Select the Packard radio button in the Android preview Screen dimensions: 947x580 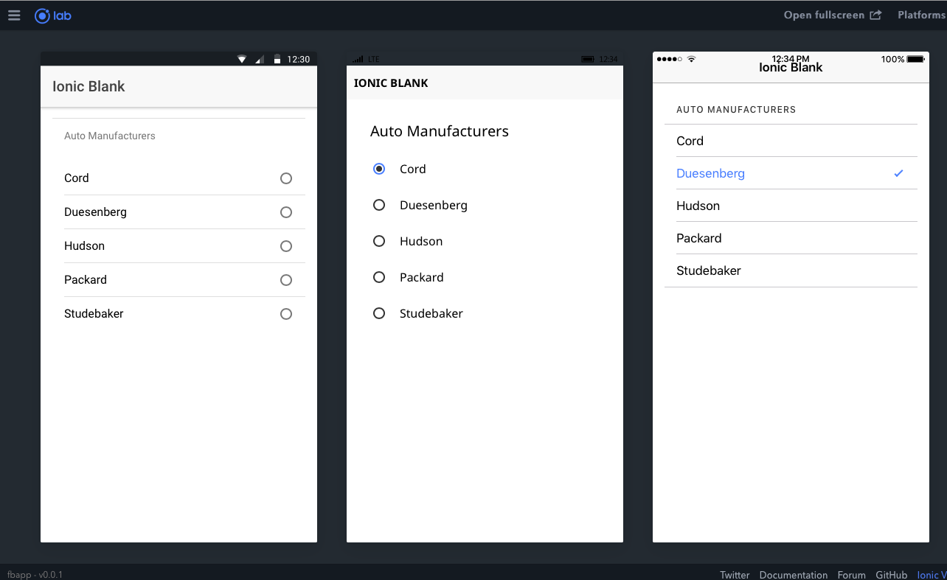286,280
